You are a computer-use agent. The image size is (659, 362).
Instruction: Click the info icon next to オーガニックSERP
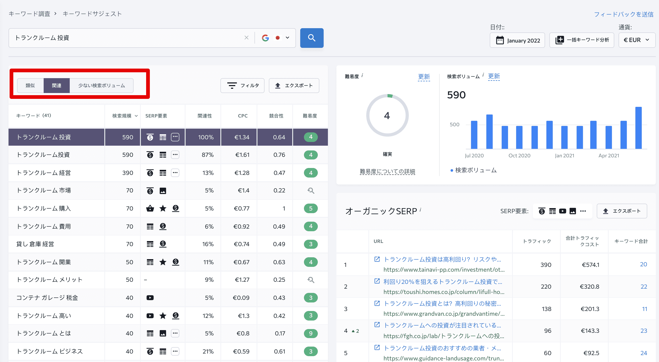(420, 210)
